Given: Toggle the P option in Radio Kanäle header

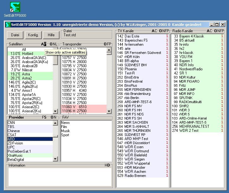Looking at the screenshot, I should coord(223,31).
